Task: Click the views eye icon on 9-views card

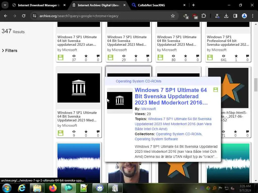Action: point(74,132)
